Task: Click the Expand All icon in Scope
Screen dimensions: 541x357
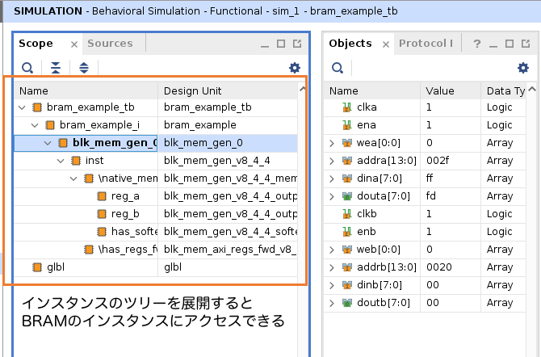Action: [x=83, y=69]
